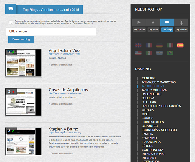
Task: Select INTERNET ranking category
Action: pos(149,158)
